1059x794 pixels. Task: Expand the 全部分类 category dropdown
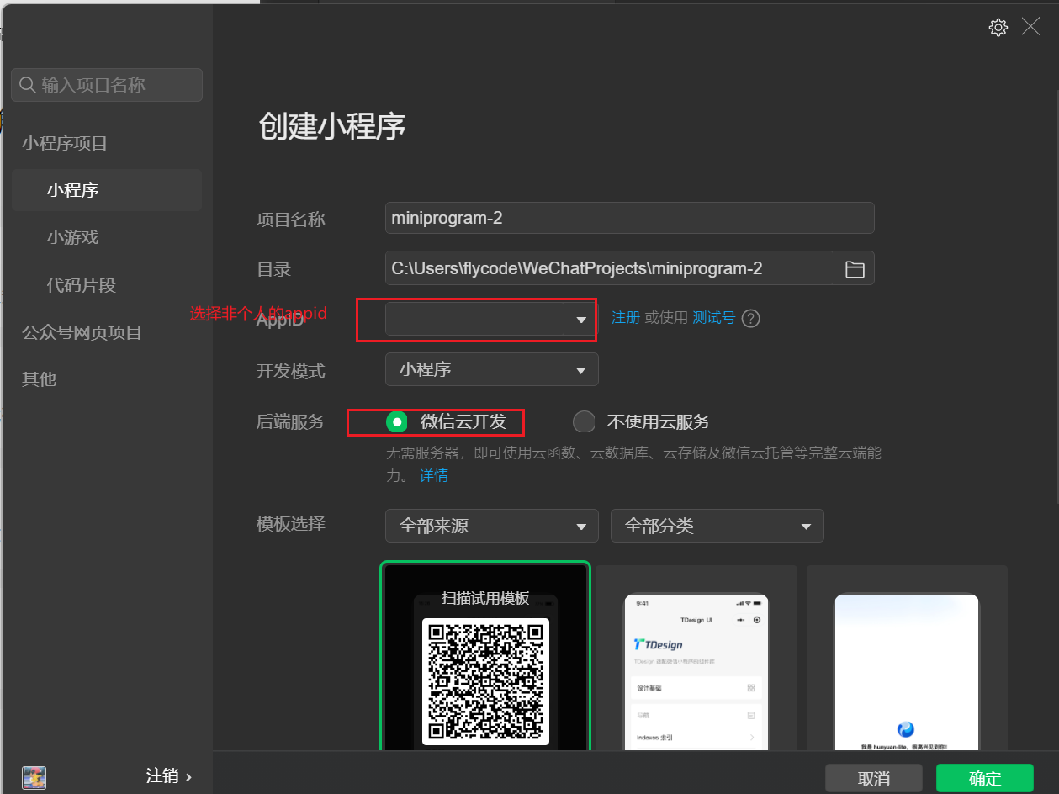pyautogui.click(x=717, y=526)
